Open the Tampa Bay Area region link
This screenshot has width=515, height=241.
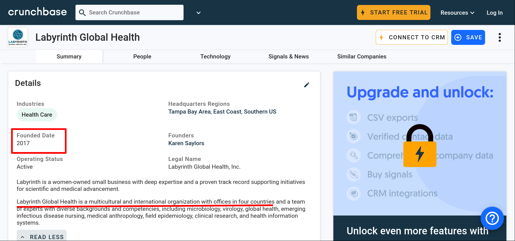pyautogui.click(x=189, y=112)
